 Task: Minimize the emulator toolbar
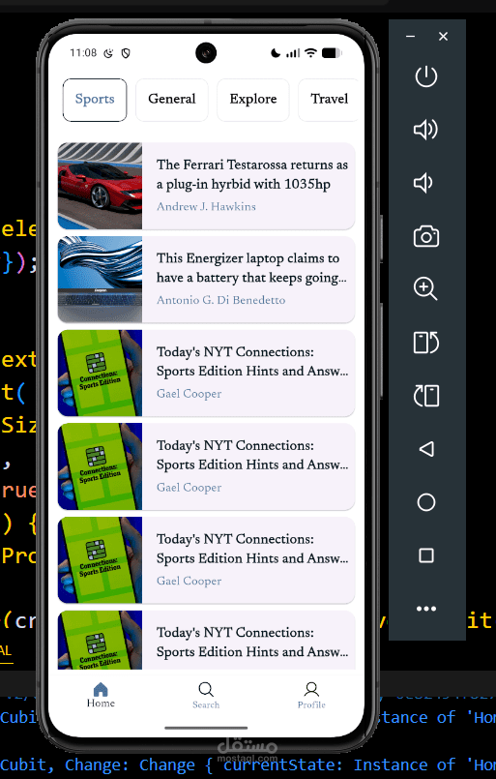(410, 36)
